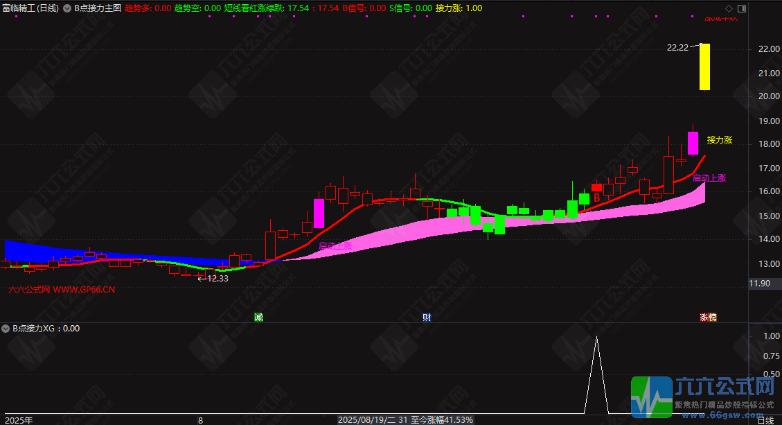Click the green 减 event marker
The height and width of the screenshot is (425, 782).
coord(258,318)
